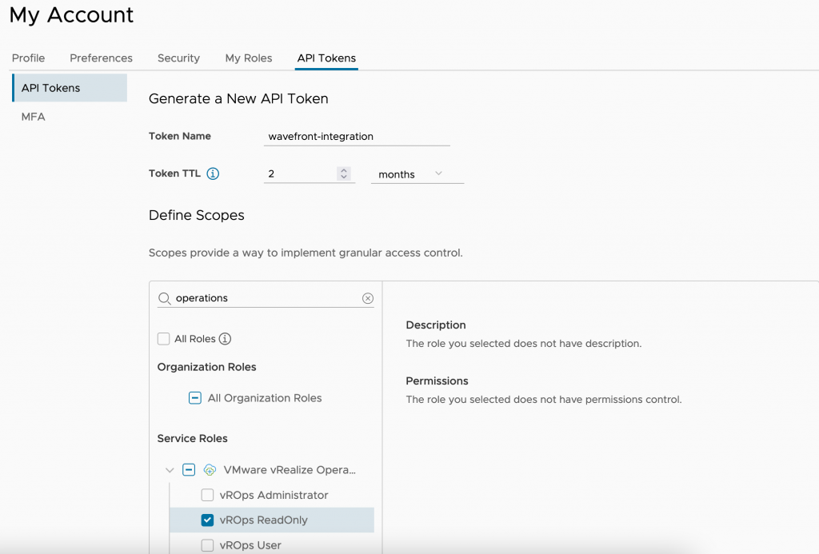Select API Tokens in the sidebar
The image size is (819, 554).
pyautogui.click(x=70, y=88)
